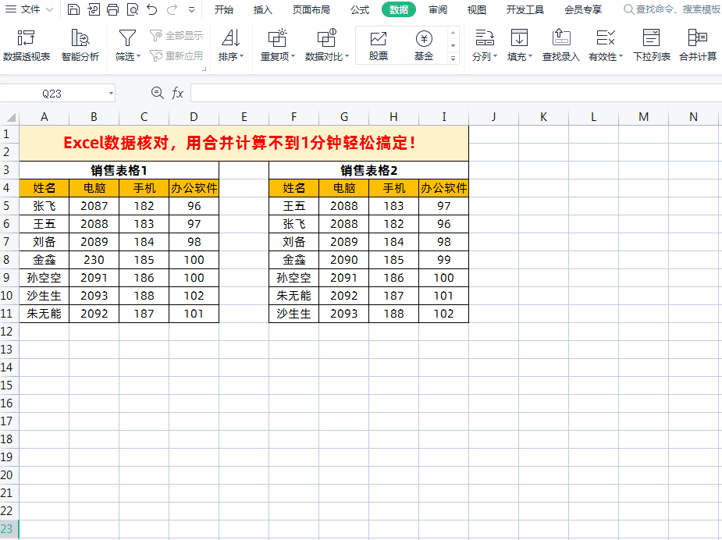Click the 筛选 funnel icon
Image resolution: width=722 pixels, height=540 pixels.
click(x=127, y=38)
